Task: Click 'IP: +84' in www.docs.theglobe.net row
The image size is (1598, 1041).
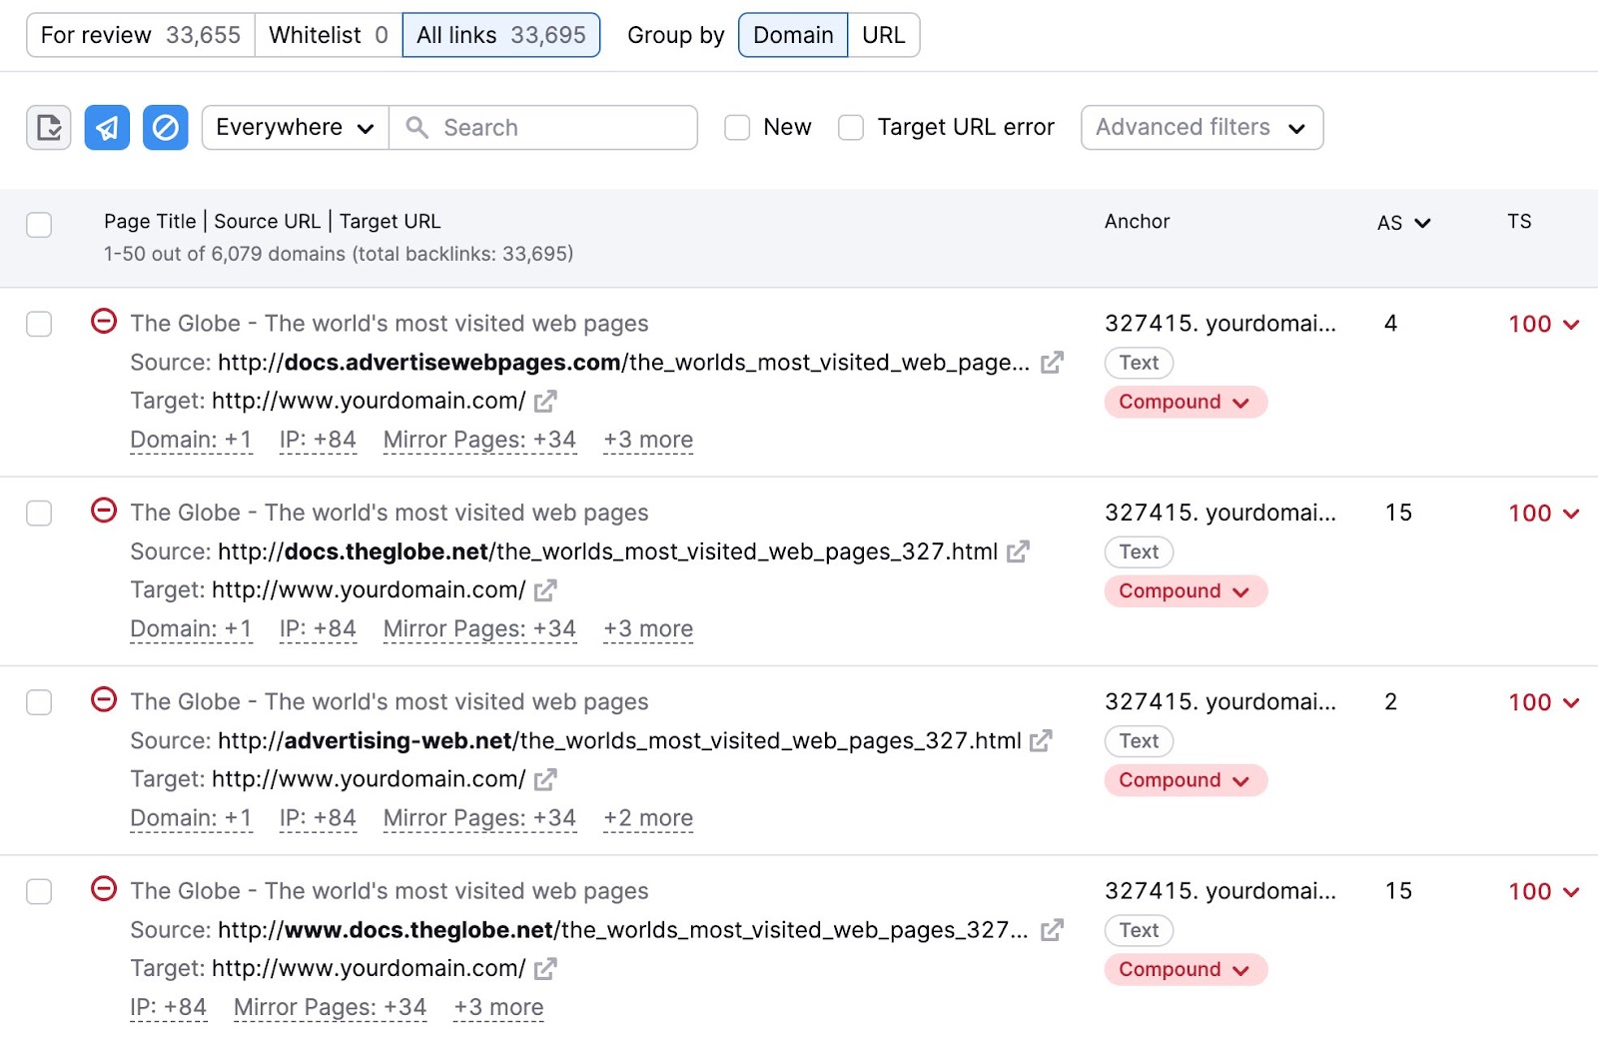Action: [x=168, y=1007]
